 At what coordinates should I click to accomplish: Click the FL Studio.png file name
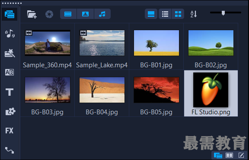pos(211,112)
